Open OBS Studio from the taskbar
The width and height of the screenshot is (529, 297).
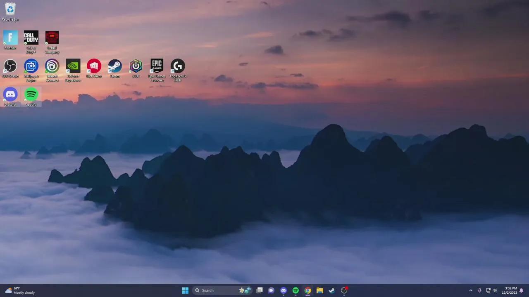tap(344, 290)
